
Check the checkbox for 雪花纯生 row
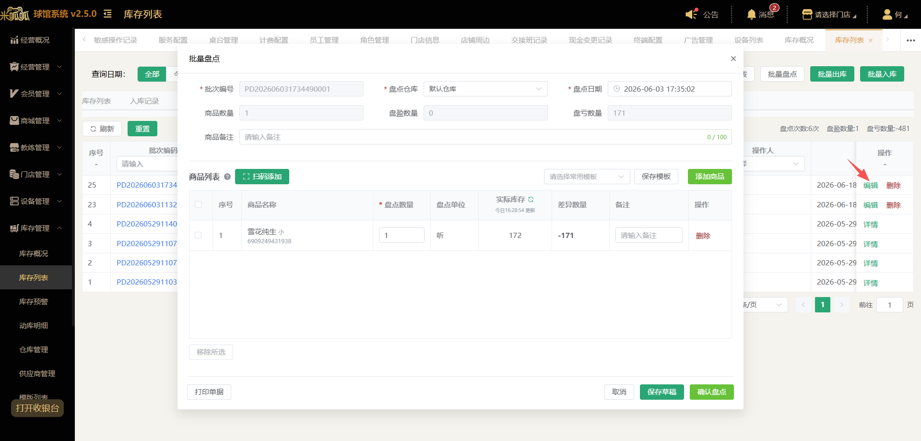tap(198, 235)
